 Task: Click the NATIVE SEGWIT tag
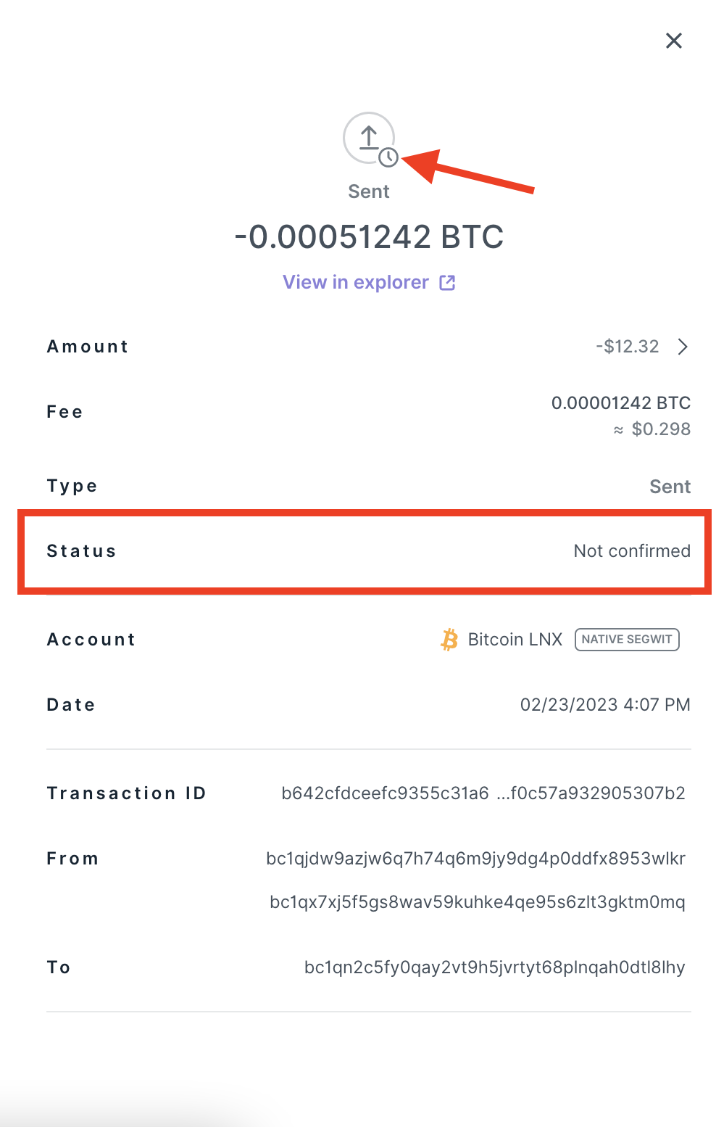tap(627, 640)
